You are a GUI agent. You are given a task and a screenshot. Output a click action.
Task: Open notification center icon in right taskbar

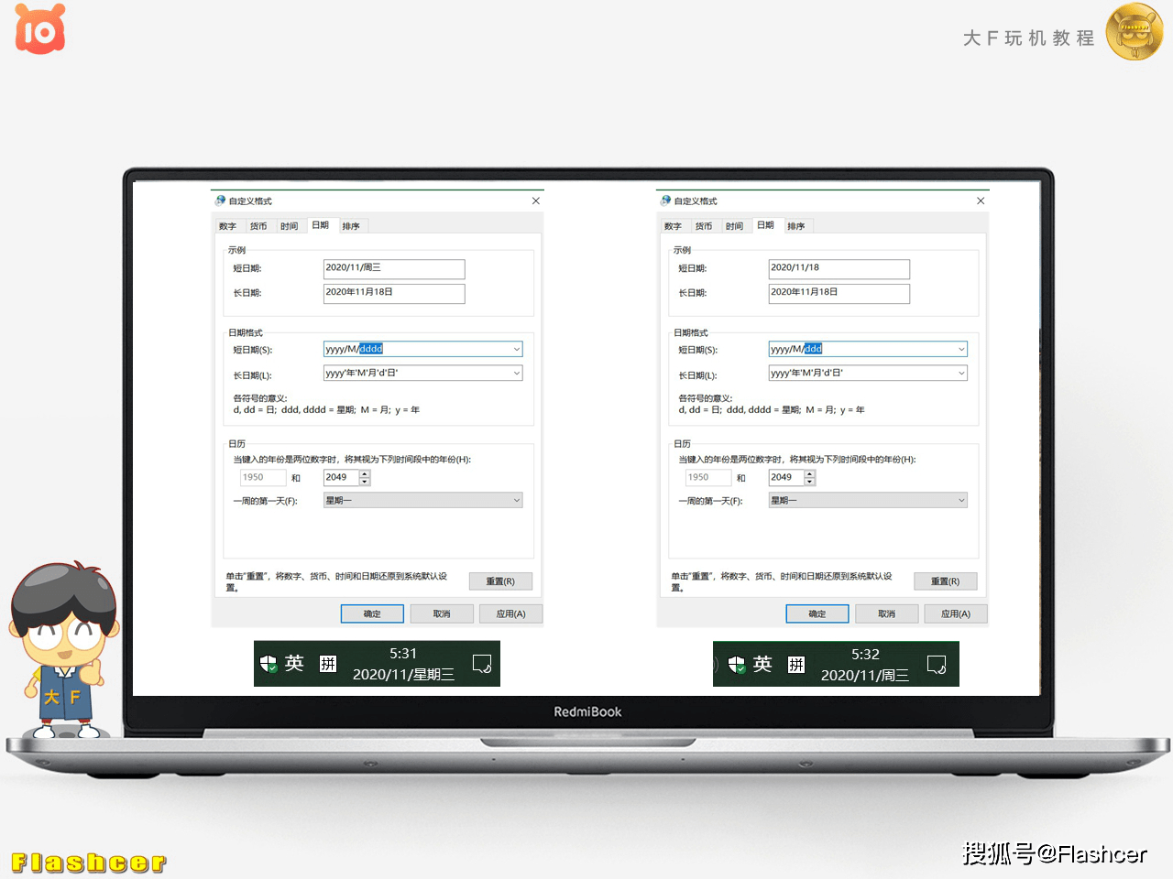click(x=936, y=664)
